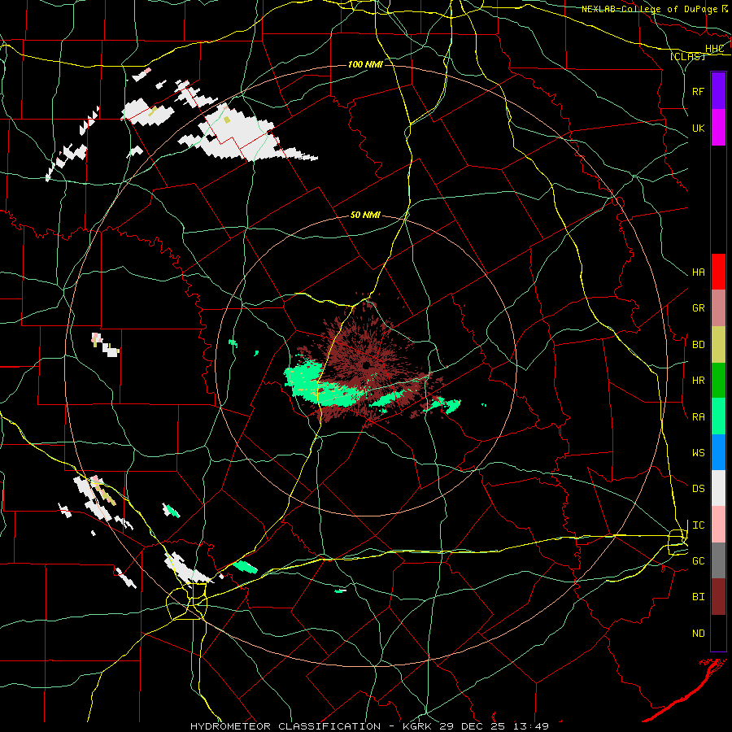Click the BD legend label text
The image size is (732, 732).
[x=698, y=345]
